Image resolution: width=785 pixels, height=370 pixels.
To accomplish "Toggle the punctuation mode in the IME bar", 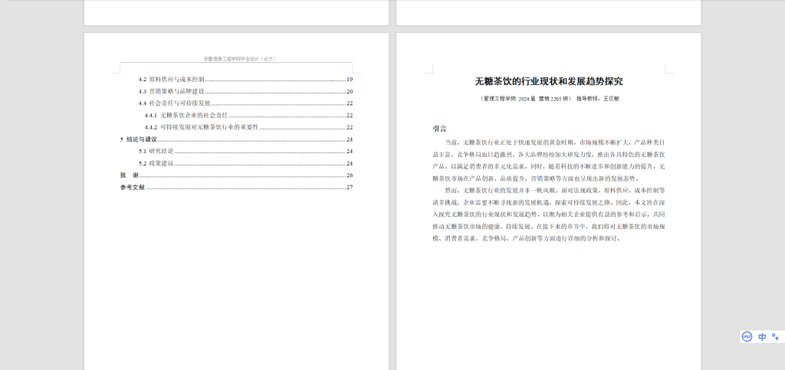I will 775,336.
